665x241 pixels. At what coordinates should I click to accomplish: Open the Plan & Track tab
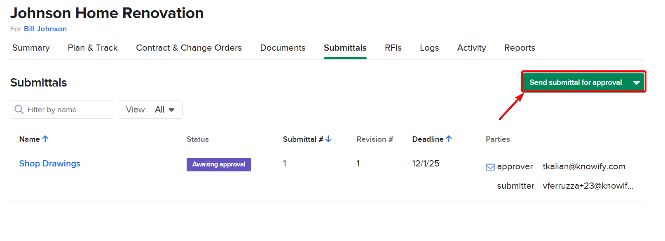click(93, 48)
